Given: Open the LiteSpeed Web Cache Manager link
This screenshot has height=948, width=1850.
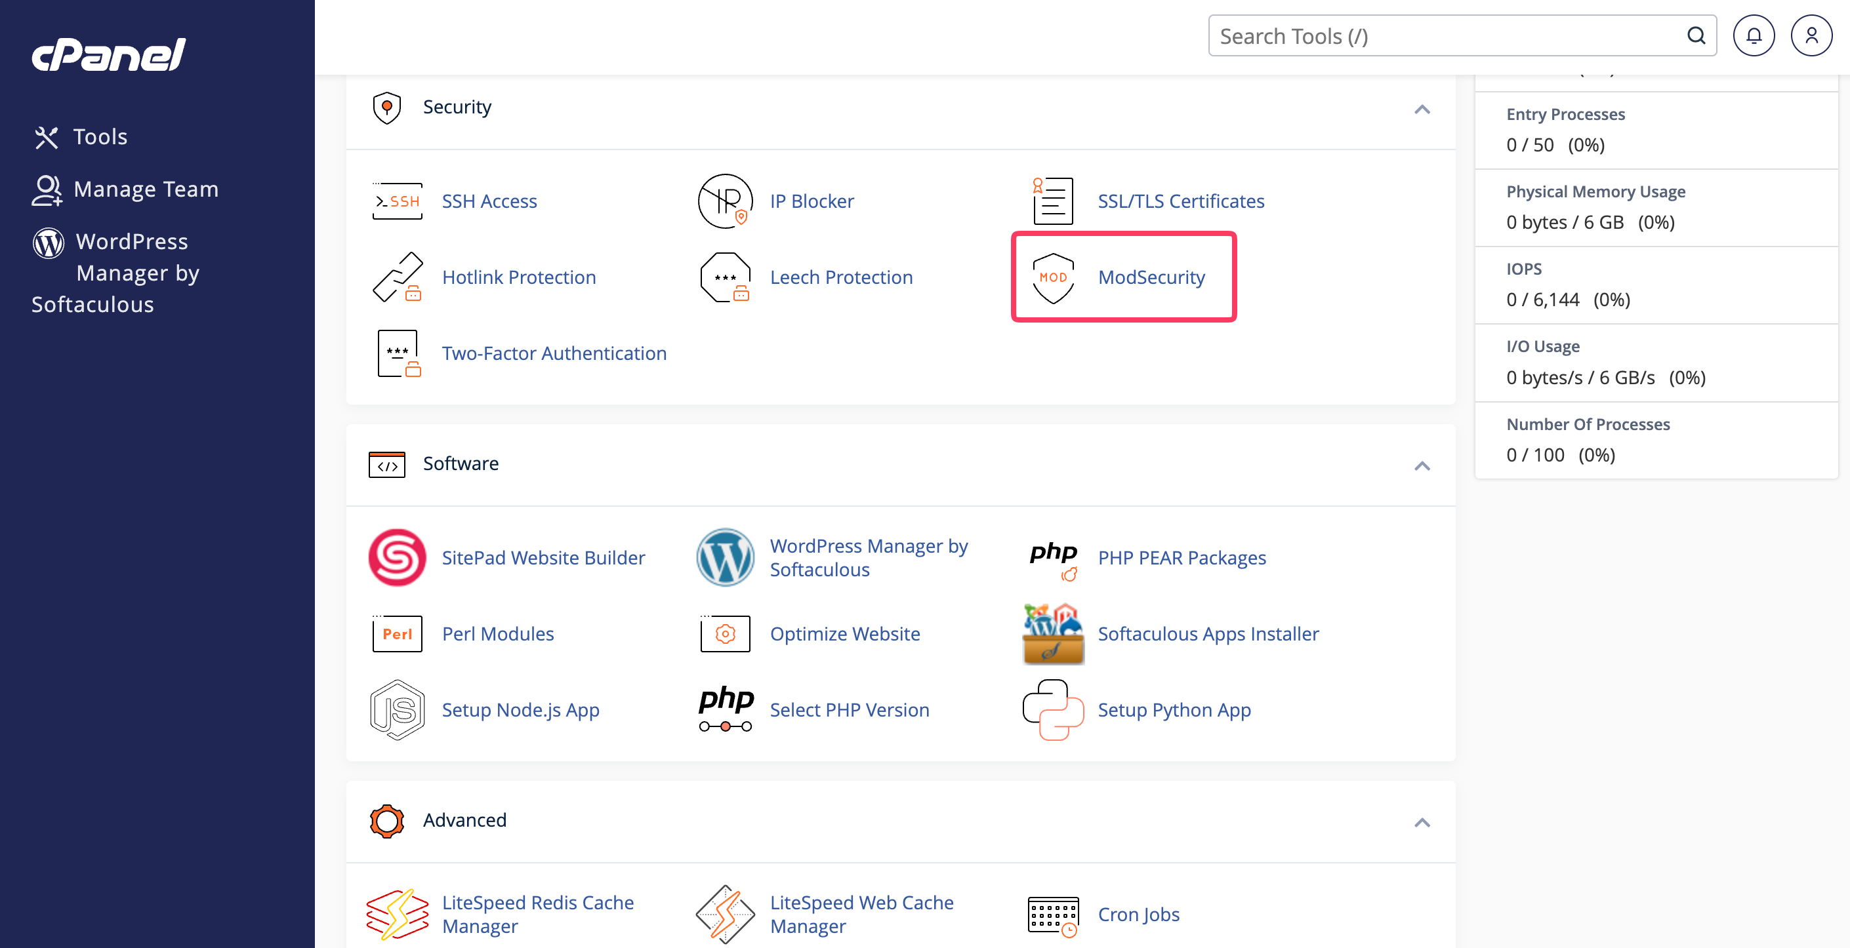Looking at the screenshot, I should pyautogui.click(x=861, y=915).
